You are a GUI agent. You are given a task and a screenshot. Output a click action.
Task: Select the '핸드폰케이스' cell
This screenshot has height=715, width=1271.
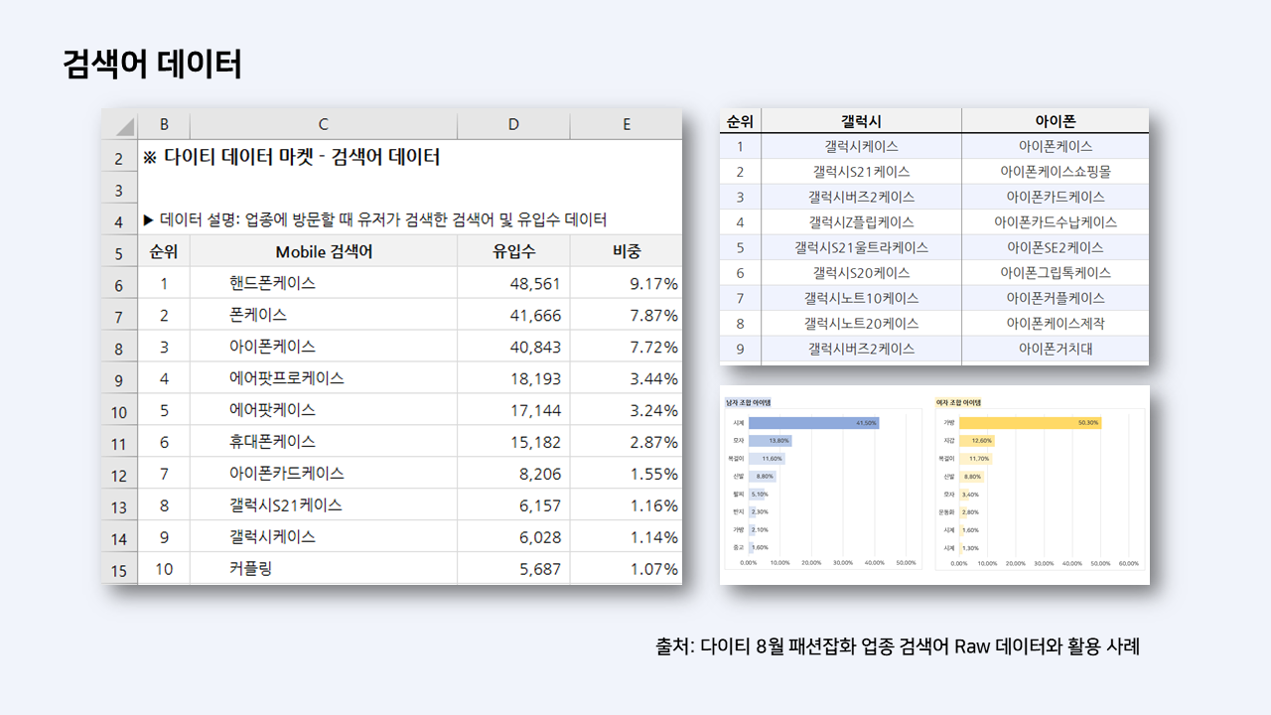coord(324,283)
